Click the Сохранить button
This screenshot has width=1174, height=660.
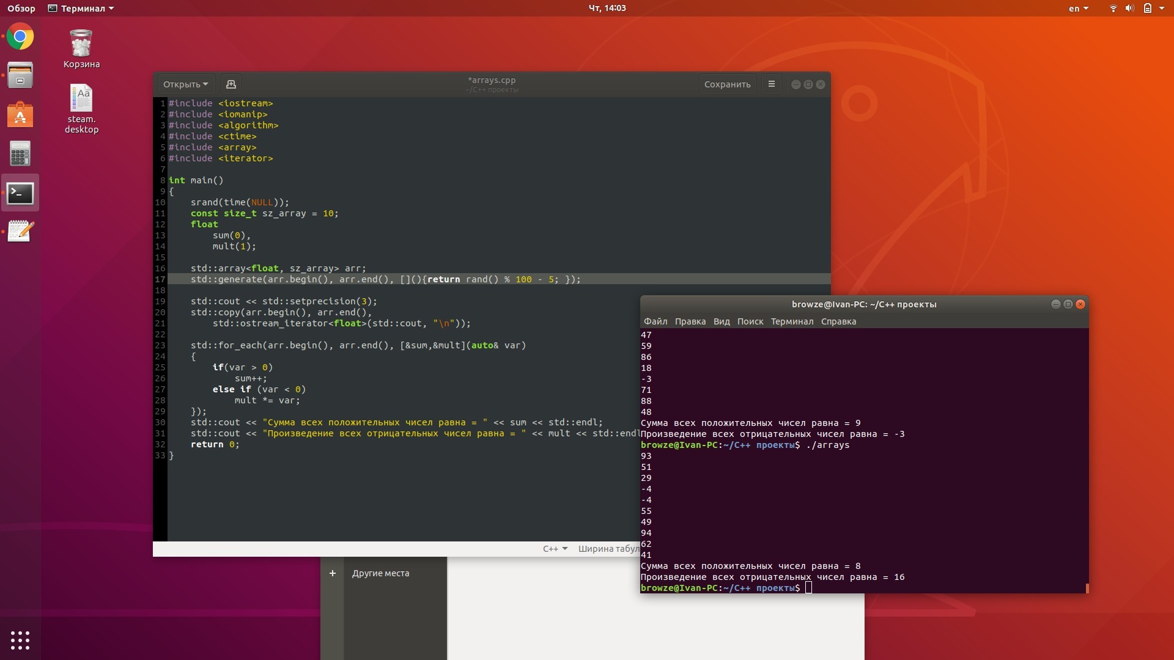[x=727, y=84]
